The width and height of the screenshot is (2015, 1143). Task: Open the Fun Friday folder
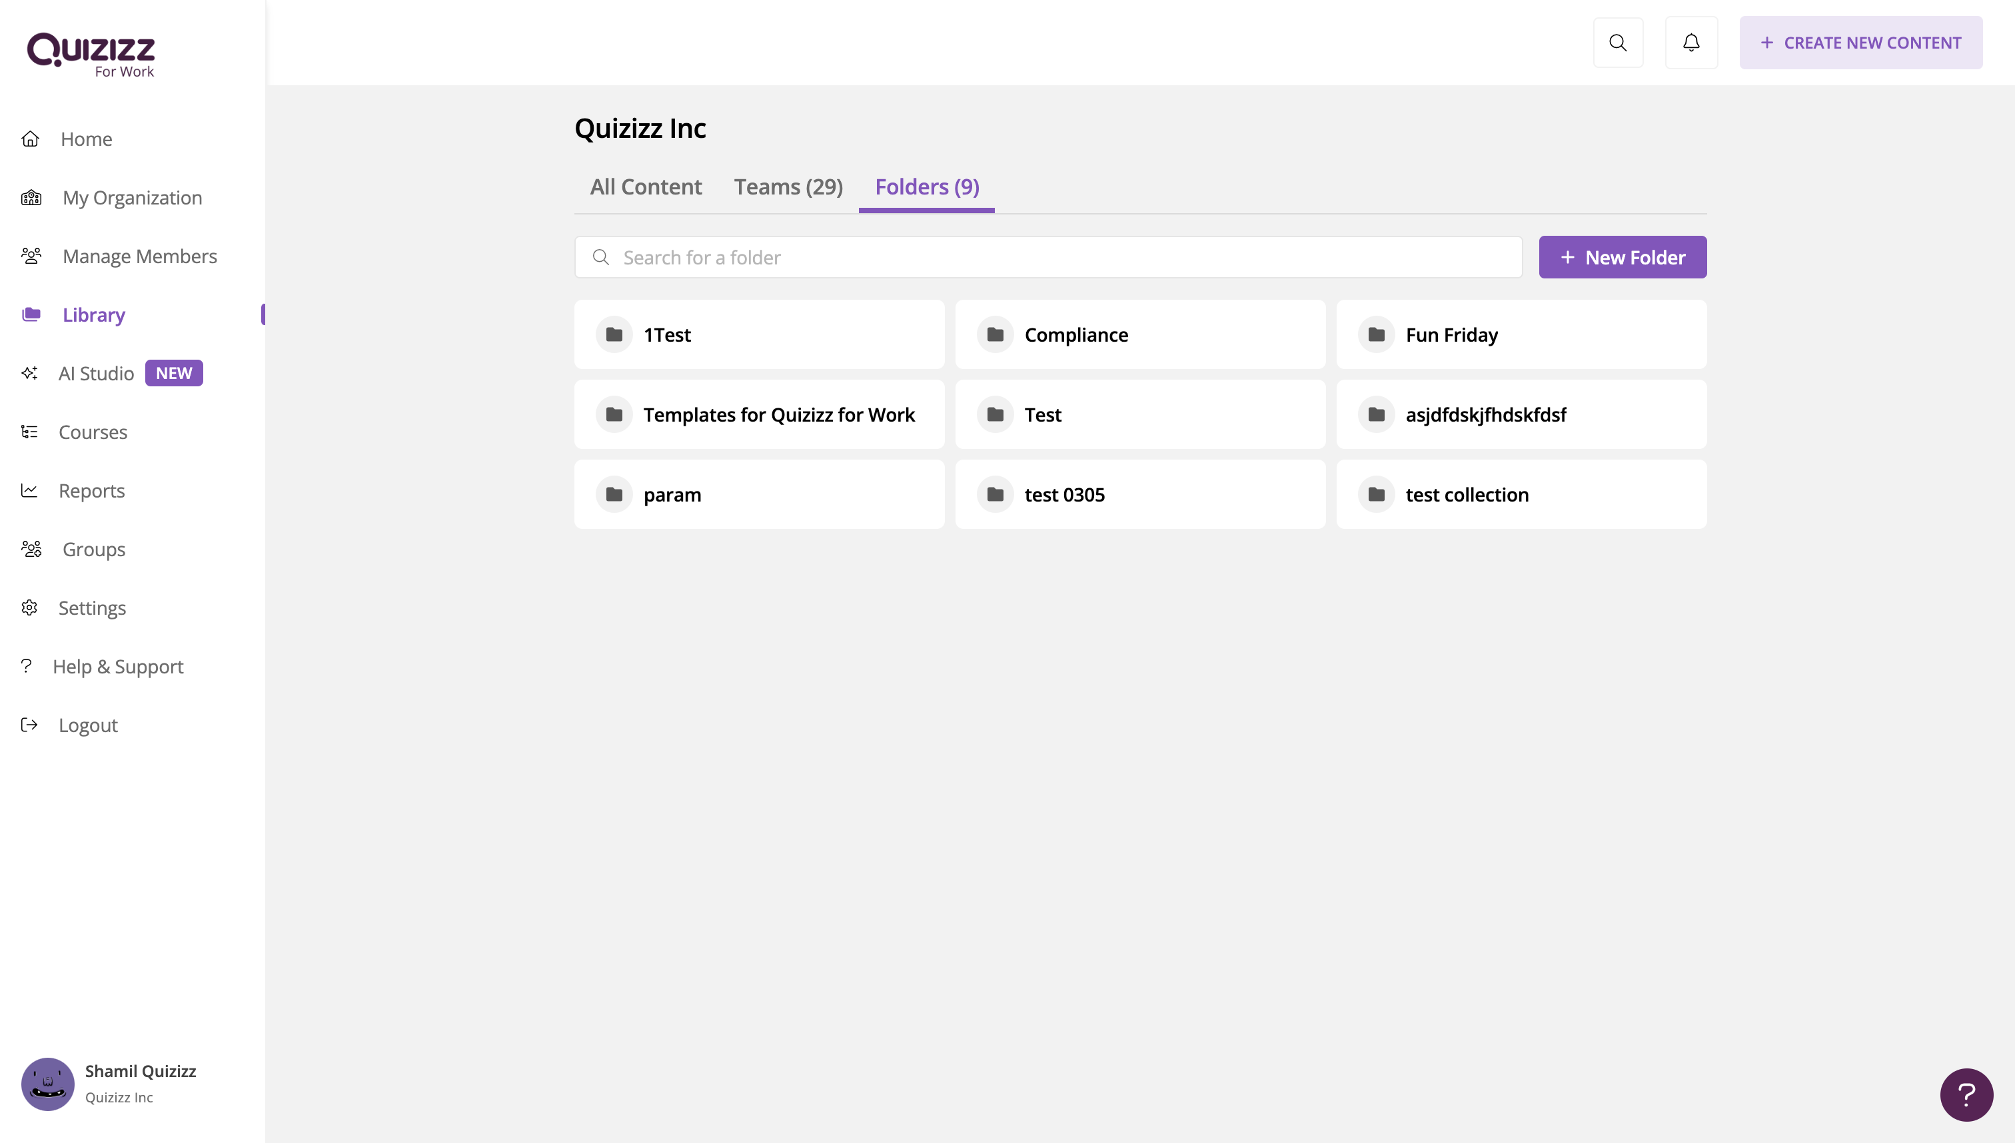(1521, 334)
